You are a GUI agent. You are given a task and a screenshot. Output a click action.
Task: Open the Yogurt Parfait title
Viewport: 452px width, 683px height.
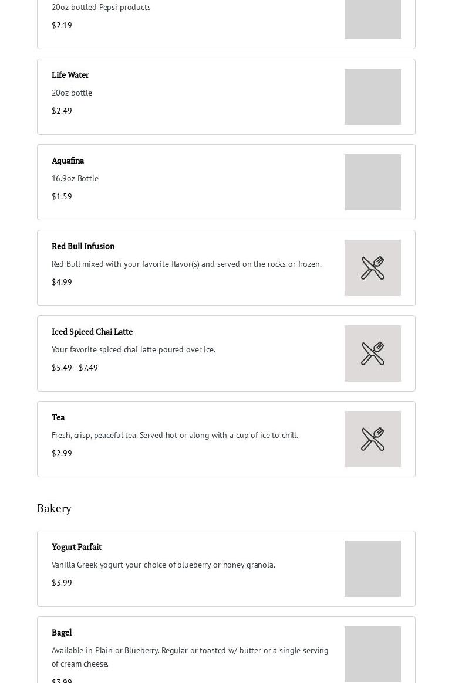pyautogui.click(x=77, y=547)
